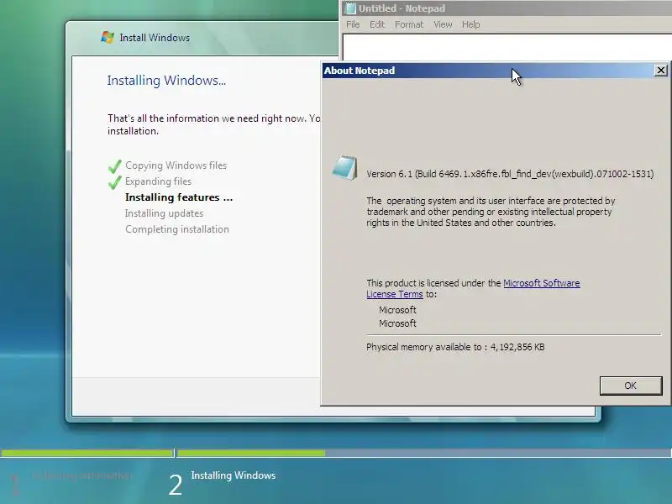Image resolution: width=672 pixels, height=504 pixels.
Task: Click the Untitled - Notepad title bar text
Action: (402, 8)
